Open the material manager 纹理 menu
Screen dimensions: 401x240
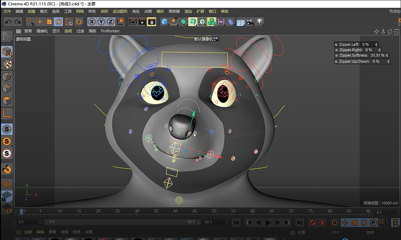pos(89,232)
